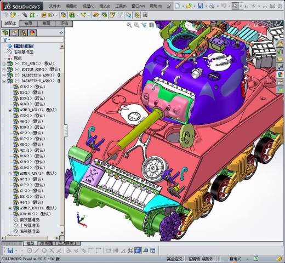Viewport: 285px width, 263px height.
Task: Click the Save icon in the top toolbar
Action: click(201, 6)
